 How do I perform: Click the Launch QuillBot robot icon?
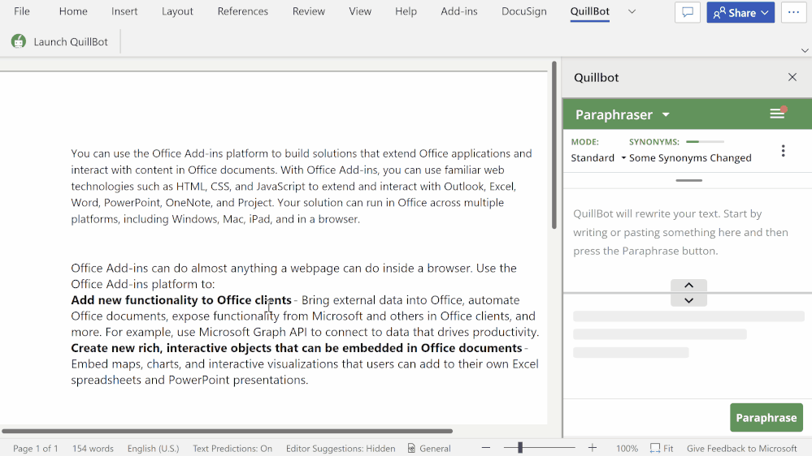[x=19, y=41]
